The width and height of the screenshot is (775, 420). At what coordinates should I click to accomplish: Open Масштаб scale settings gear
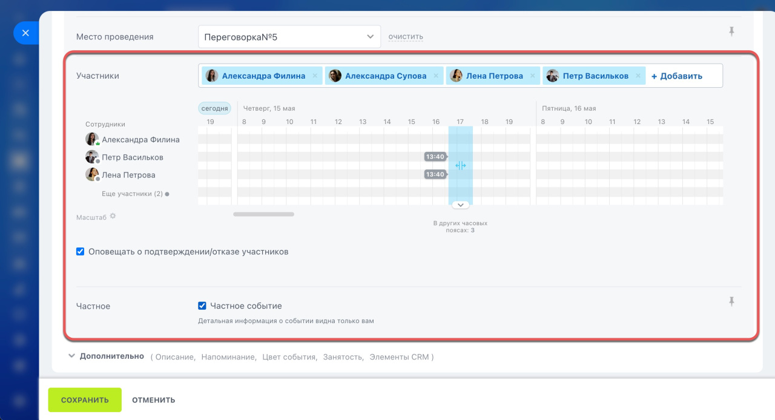point(113,216)
